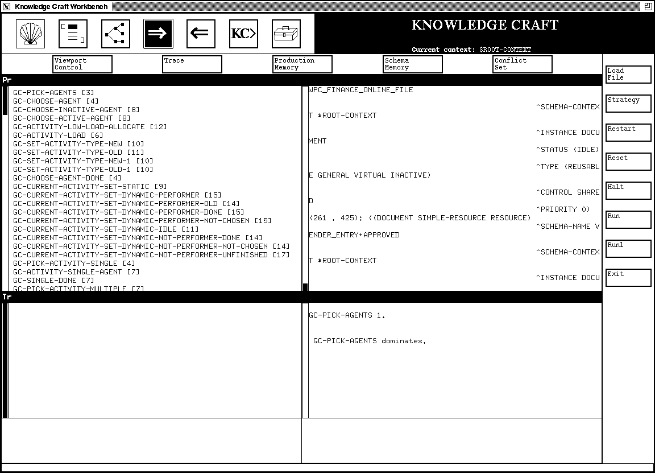The image size is (655, 473).
Task: Click the backward arrow toolbar icon
Action: coord(201,34)
